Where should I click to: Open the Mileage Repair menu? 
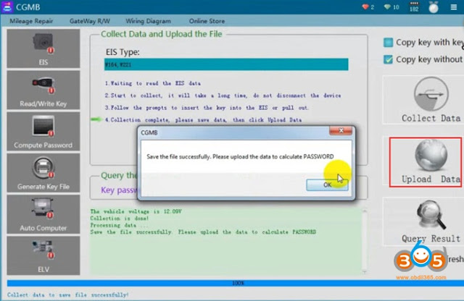click(31, 21)
